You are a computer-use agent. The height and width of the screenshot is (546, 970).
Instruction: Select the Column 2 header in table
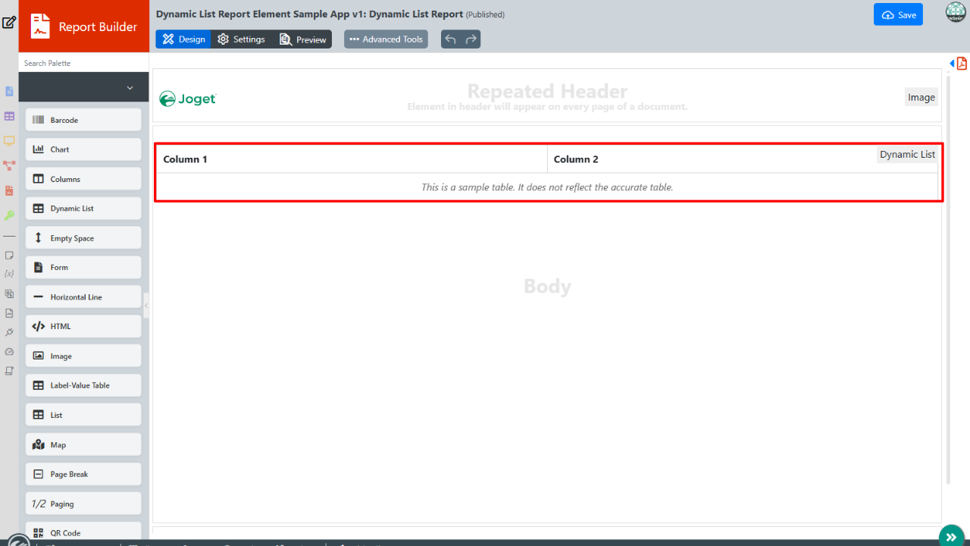576,159
